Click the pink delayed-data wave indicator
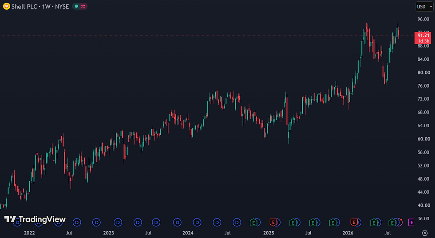 [83, 6]
